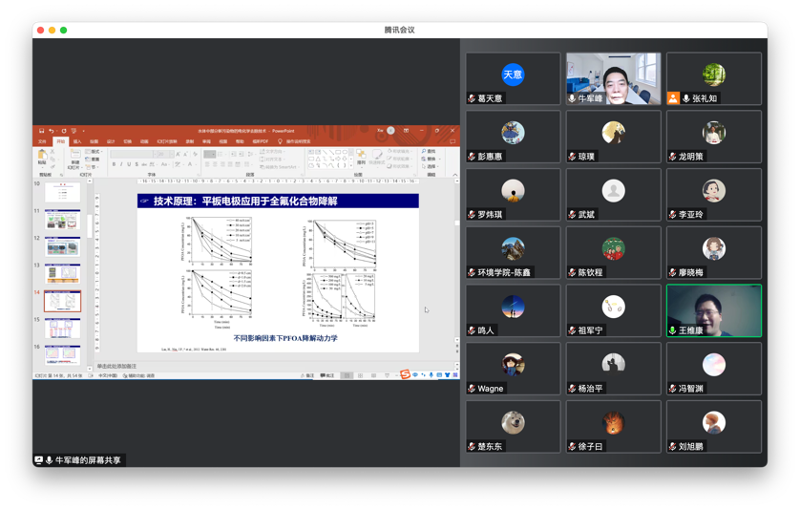Viewport: 800px width, 510px height.
Task: Click 查找 button in editing group
Action: 429,151
